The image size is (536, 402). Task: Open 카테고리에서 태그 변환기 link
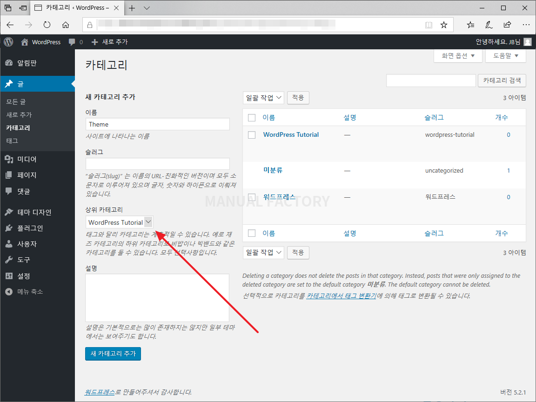click(x=341, y=296)
